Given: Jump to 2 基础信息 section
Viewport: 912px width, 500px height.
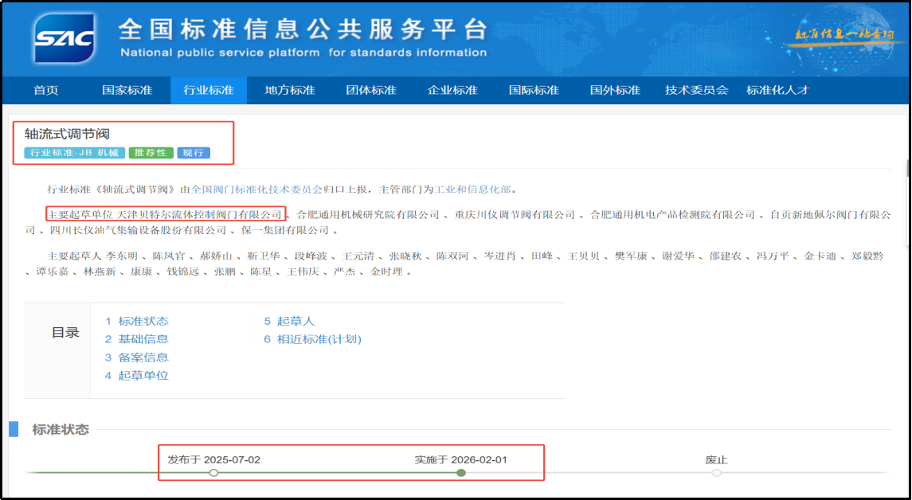Looking at the screenshot, I should coord(137,339).
